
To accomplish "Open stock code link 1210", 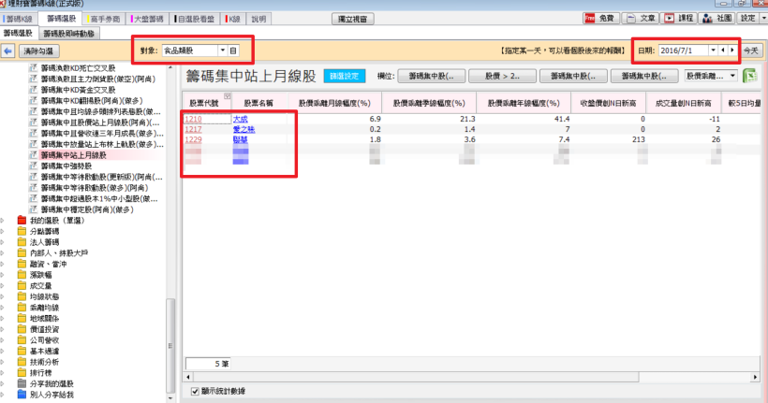I will pos(193,119).
